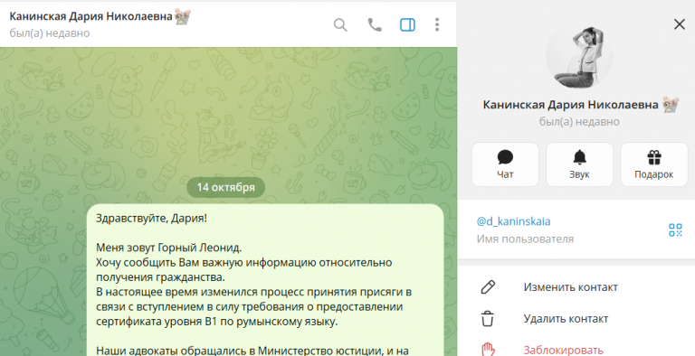Show the QR code icon for the username
The height and width of the screenshot is (356, 695).
tap(675, 230)
